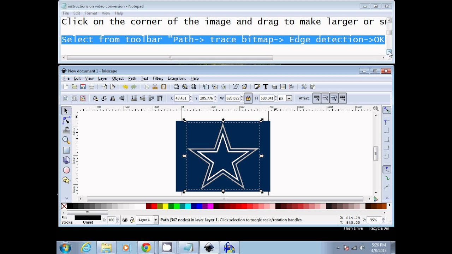Click the Import icon
This screenshot has width=452, height=254.
tap(104, 87)
